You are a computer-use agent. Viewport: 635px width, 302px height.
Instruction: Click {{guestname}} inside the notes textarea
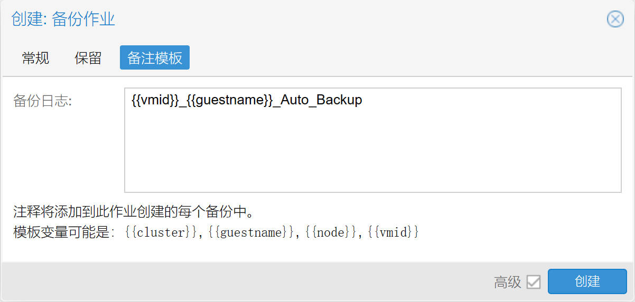pyautogui.click(x=229, y=100)
